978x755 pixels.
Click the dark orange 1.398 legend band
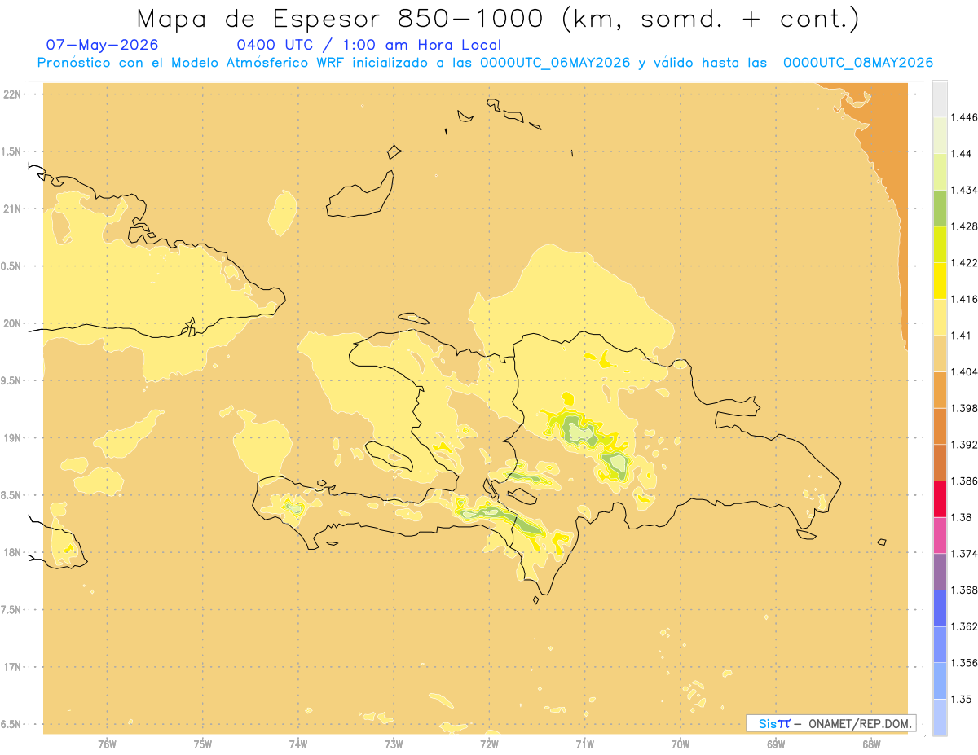tap(940, 426)
